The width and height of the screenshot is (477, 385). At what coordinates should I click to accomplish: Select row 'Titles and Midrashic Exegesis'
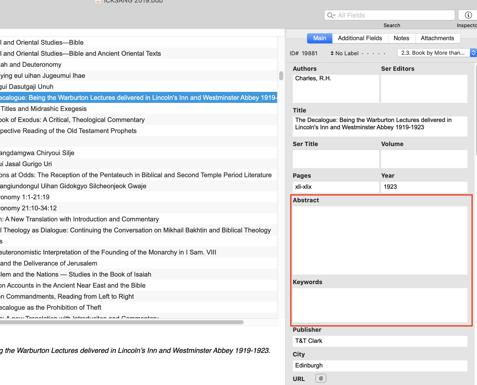tap(139, 109)
